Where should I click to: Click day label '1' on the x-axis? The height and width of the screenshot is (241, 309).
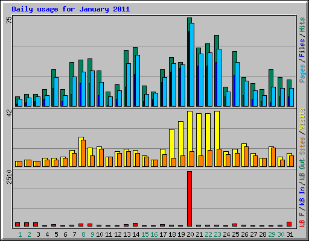pyautogui.click(x=20, y=234)
